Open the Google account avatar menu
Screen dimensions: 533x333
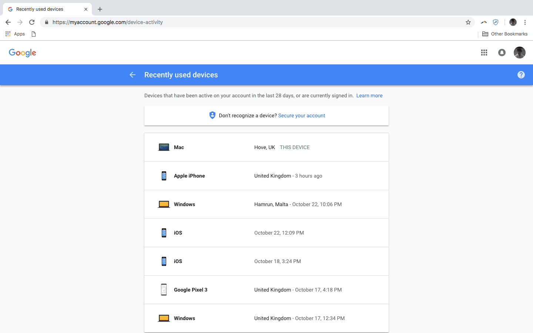point(520,53)
